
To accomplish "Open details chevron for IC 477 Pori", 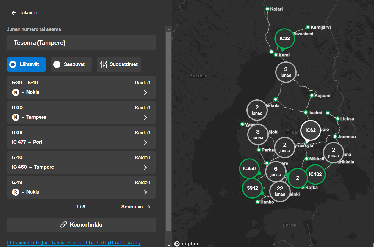I will (145, 142).
